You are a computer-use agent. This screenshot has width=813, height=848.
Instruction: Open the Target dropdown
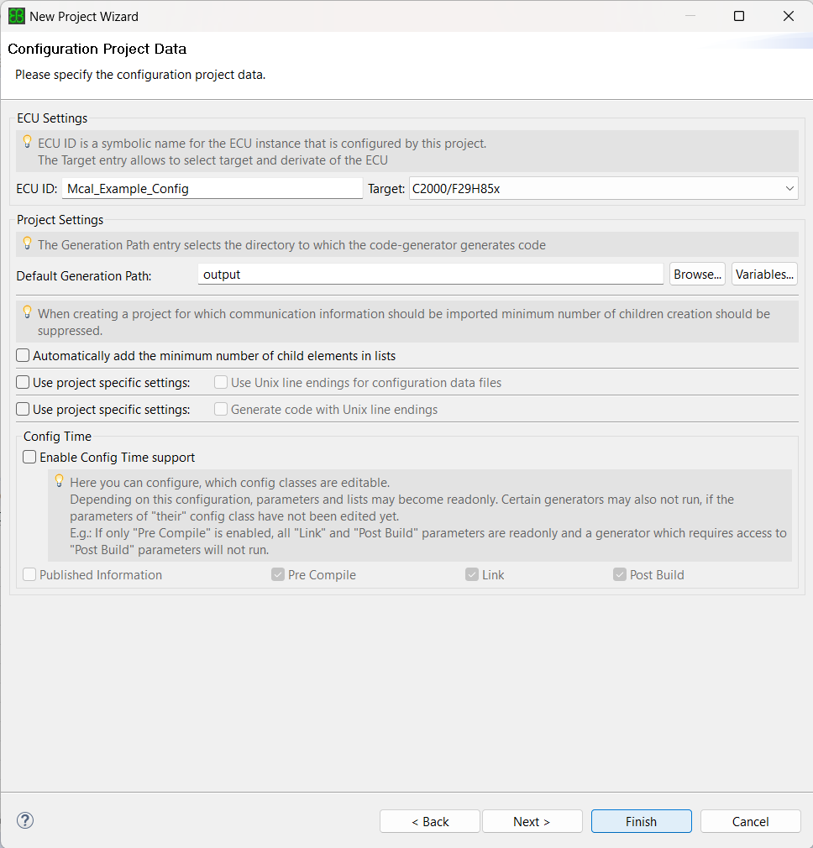pos(789,188)
